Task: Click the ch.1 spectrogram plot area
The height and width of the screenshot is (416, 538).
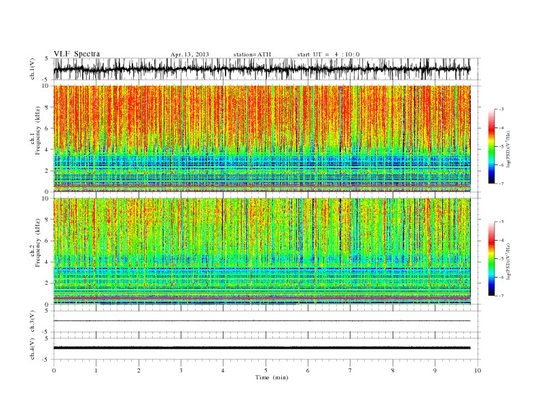Action: click(262, 139)
